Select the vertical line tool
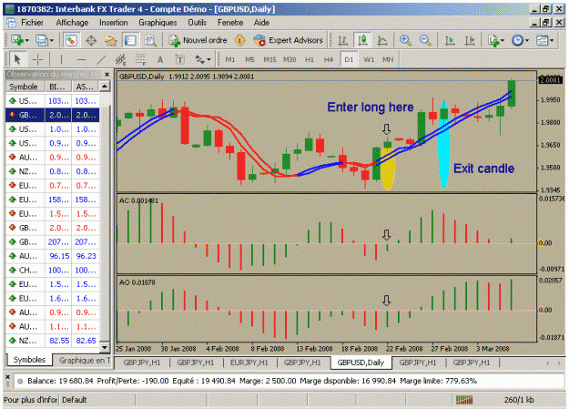This screenshot has height=409, width=569. pyautogui.click(x=61, y=59)
